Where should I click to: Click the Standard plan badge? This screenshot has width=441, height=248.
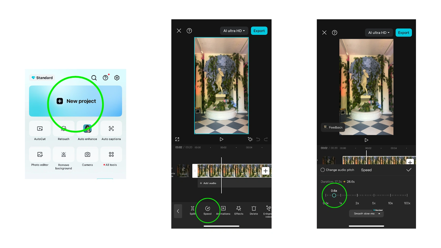point(42,78)
